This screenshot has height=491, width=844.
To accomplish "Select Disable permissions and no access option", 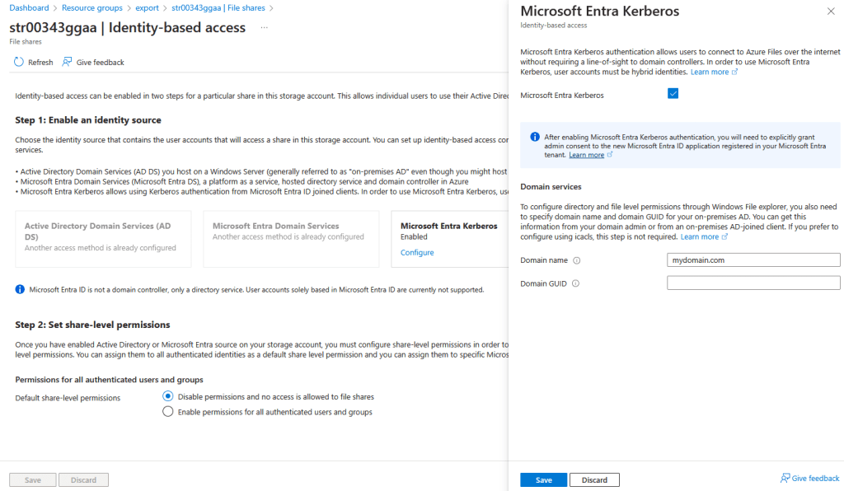I will pyautogui.click(x=168, y=396).
